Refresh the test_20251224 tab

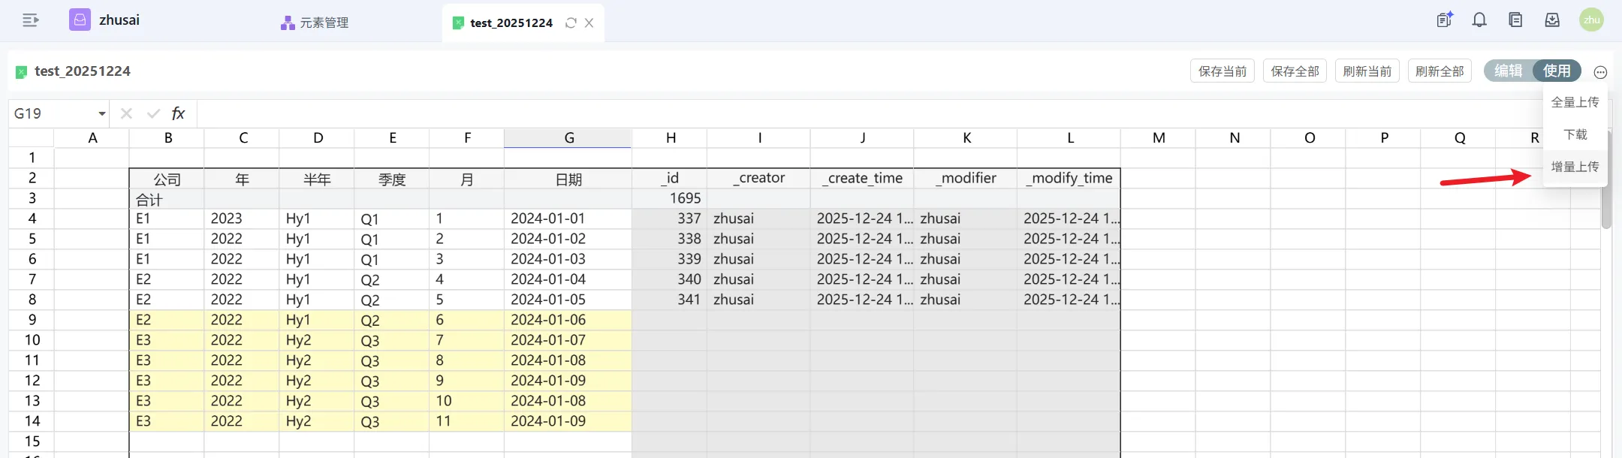pyautogui.click(x=571, y=23)
